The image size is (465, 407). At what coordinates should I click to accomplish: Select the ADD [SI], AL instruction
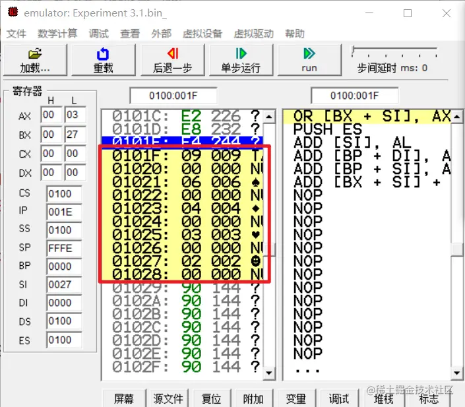coord(367,142)
